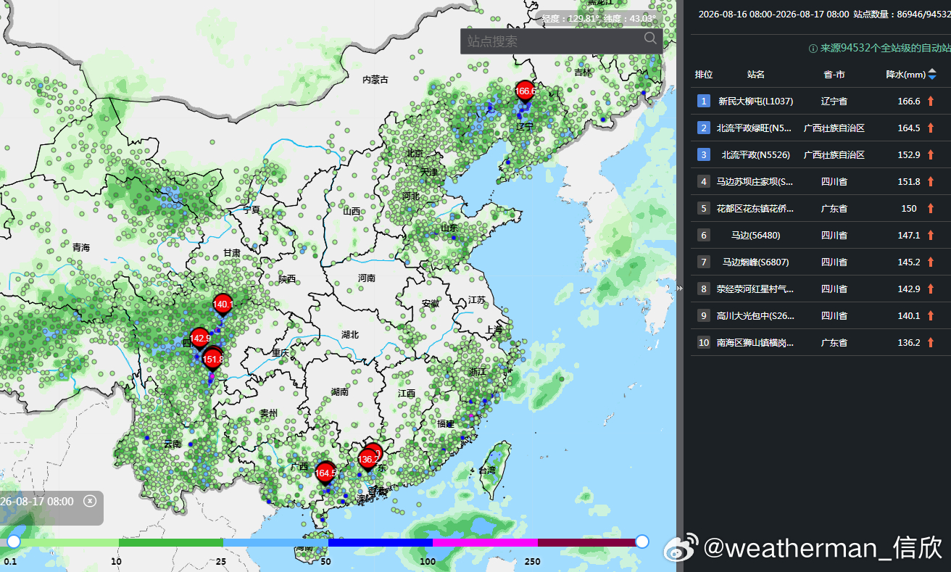
Task: Close the 26-08-17 08:00 time label
Action: tap(89, 501)
